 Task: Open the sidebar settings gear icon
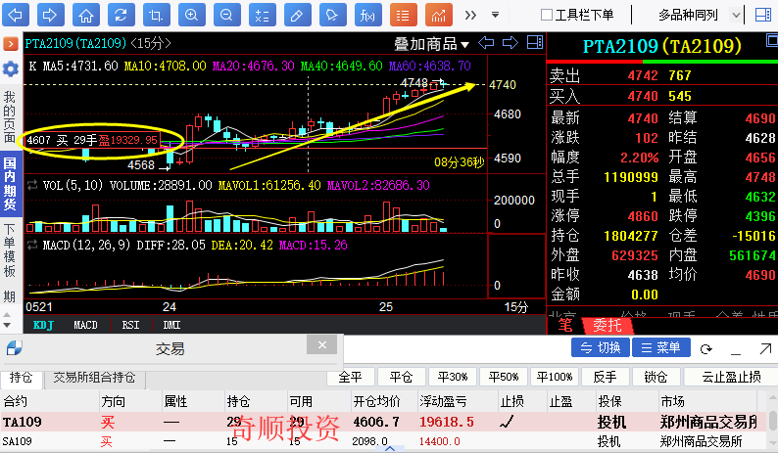click(x=10, y=68)
